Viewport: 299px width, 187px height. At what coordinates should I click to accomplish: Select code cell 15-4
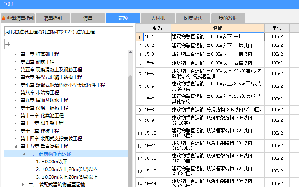(157, 63)
